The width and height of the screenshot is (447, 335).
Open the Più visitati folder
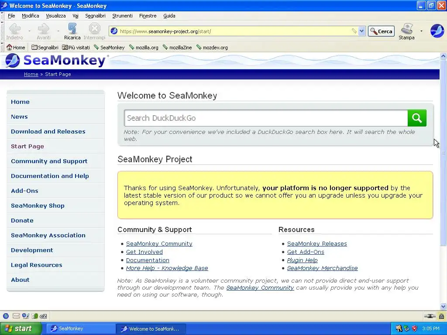76,48
